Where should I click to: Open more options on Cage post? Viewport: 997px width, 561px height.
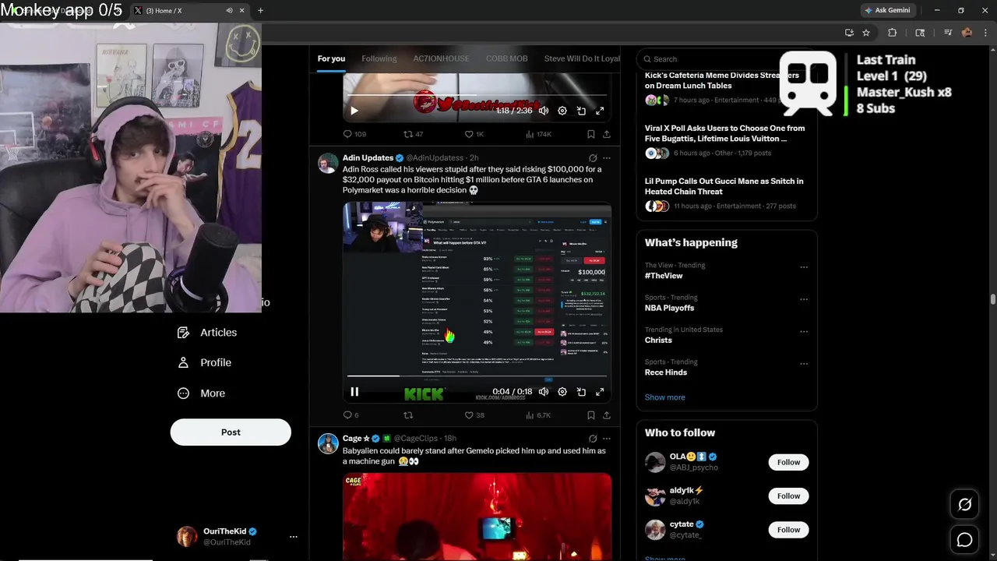click(x=607, y=439)
